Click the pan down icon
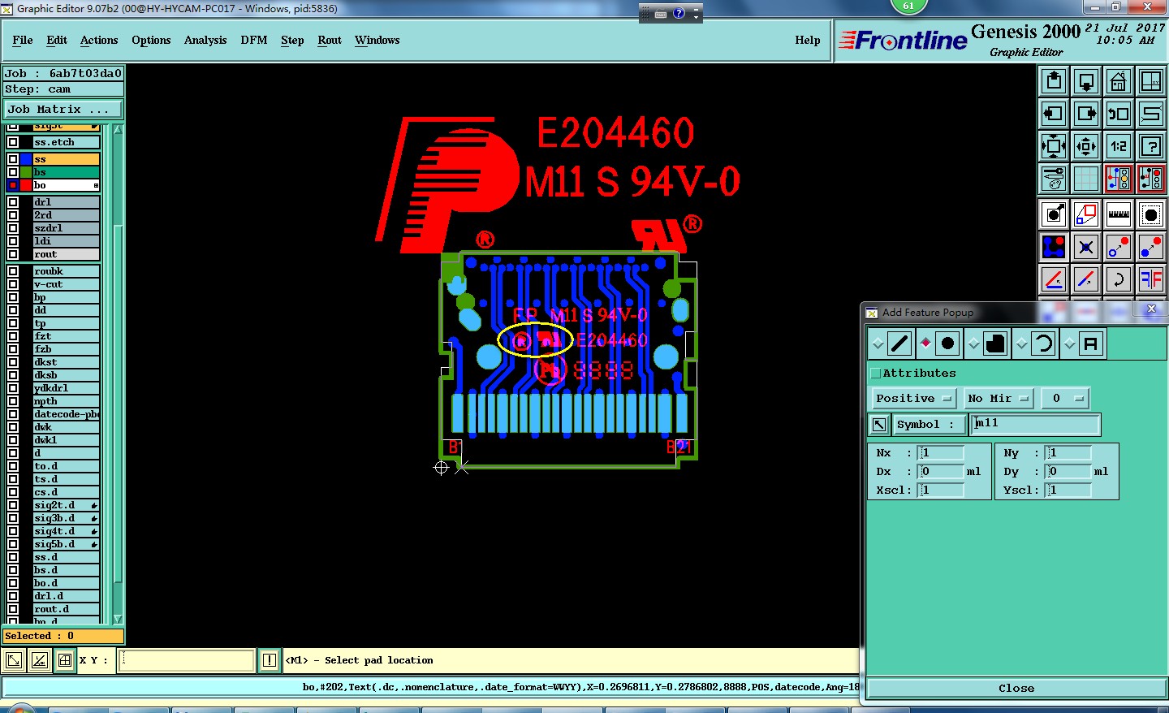The image size is (1169, 713). pyautogui.click(x=1086, y=81)
